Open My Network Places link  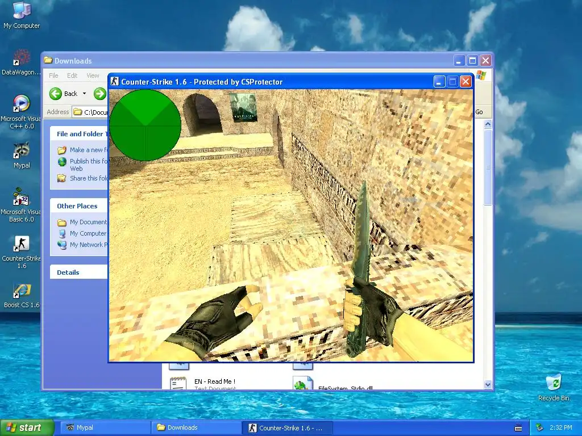(x=88, y=245)
